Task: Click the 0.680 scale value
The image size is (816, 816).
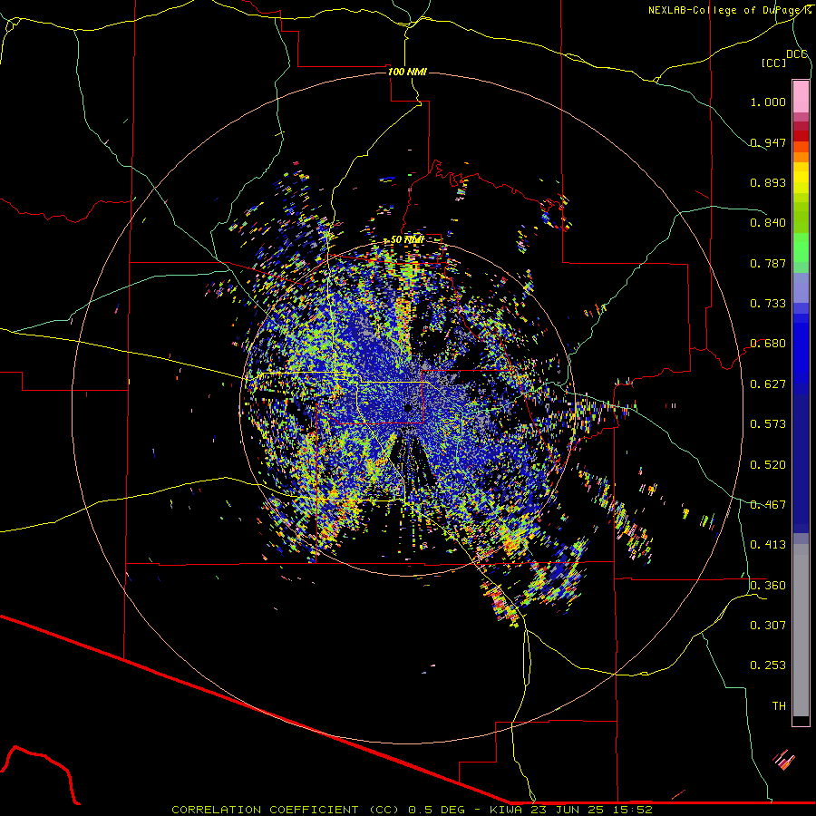Action: pos(768,344)
